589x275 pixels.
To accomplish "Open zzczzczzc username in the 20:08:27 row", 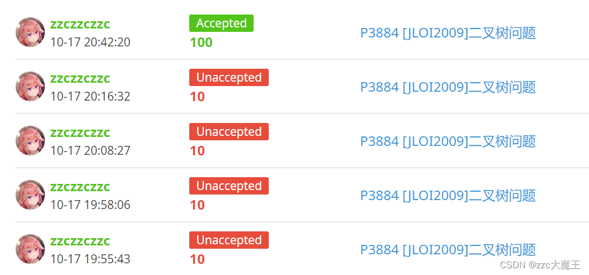I will coord(80,133).
